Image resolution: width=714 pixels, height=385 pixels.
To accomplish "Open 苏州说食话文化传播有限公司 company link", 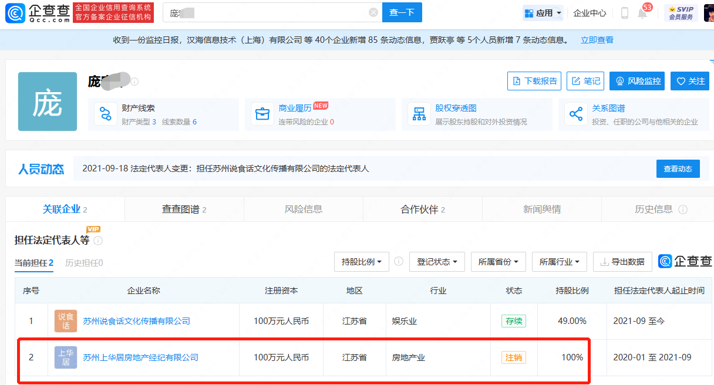I will click(x=136, y=321).
